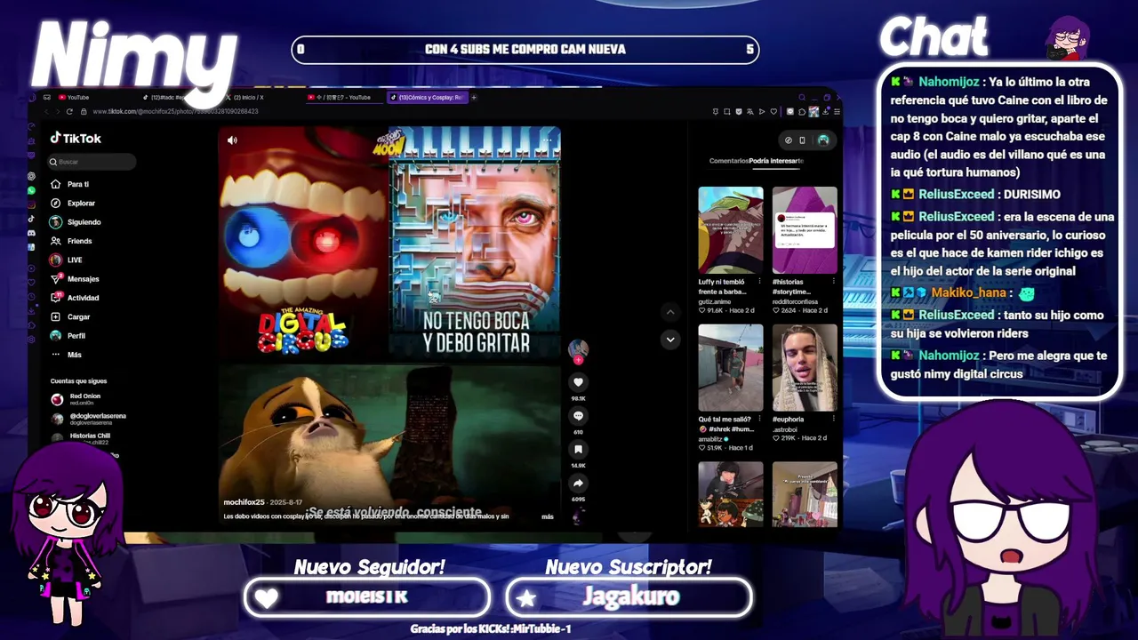Click the share arrow icon
This screenshot has width=1138, height=640.
click(578, 483)
